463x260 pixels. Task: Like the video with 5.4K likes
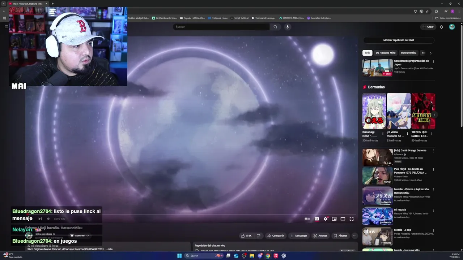click(246, 236)
